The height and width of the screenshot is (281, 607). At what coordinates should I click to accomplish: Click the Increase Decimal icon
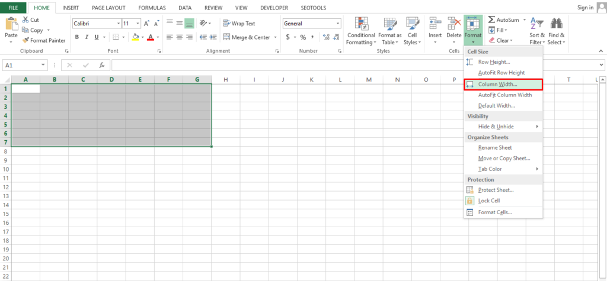pyautogui.click(x=326, y=37)
